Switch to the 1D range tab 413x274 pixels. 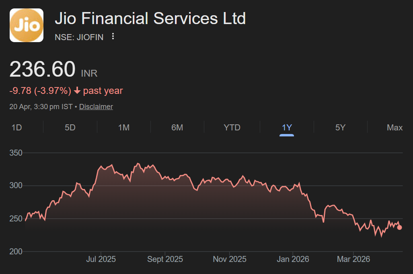coord(16,128)
